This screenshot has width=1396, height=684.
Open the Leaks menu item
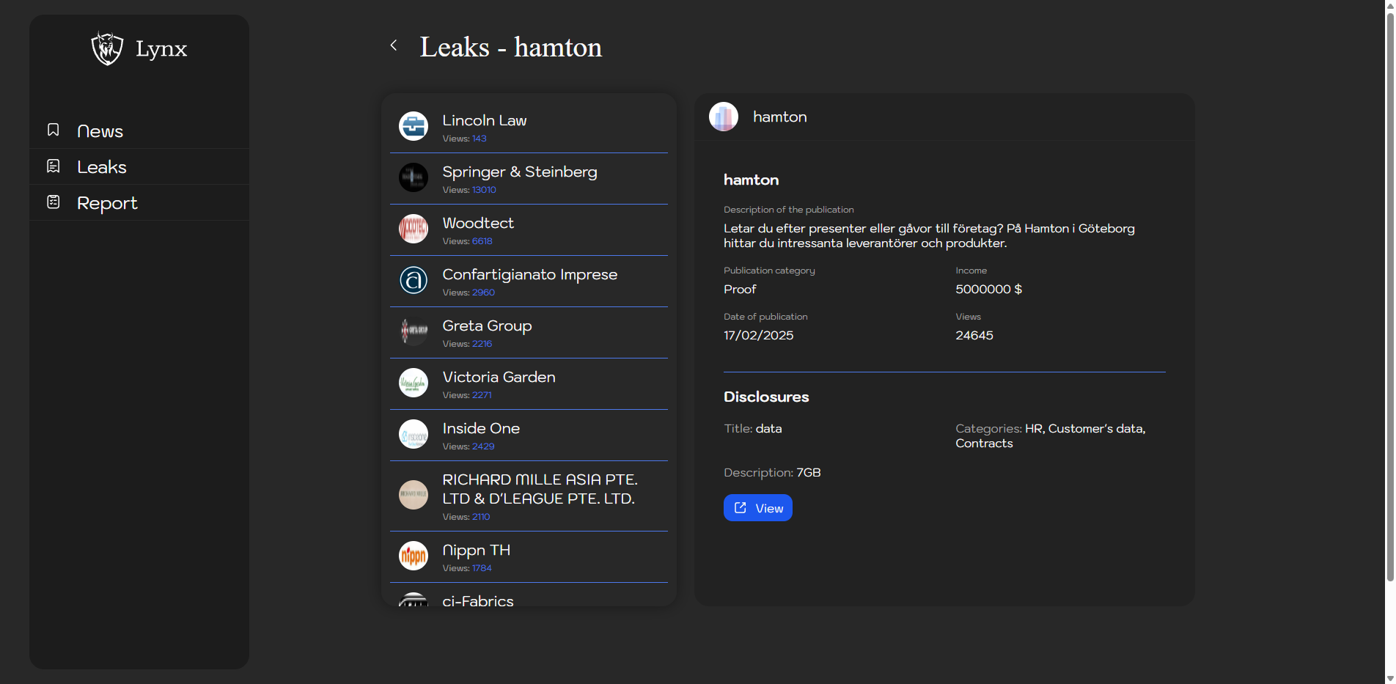click(x=102, y=167)
